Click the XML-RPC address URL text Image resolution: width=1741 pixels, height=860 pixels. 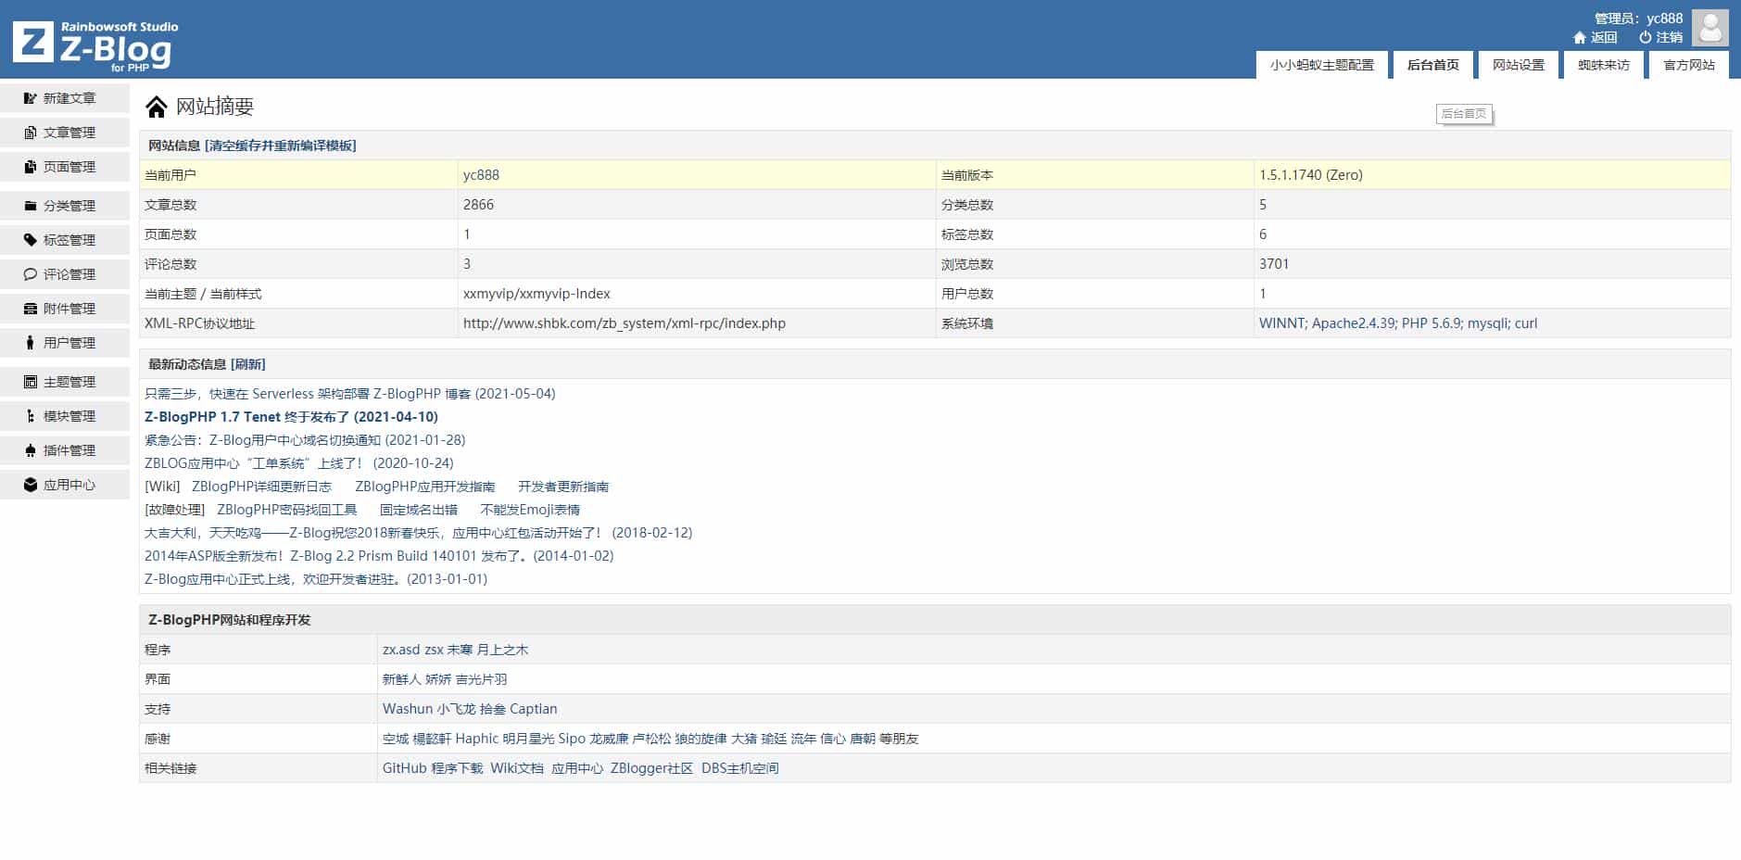point(624,323)
